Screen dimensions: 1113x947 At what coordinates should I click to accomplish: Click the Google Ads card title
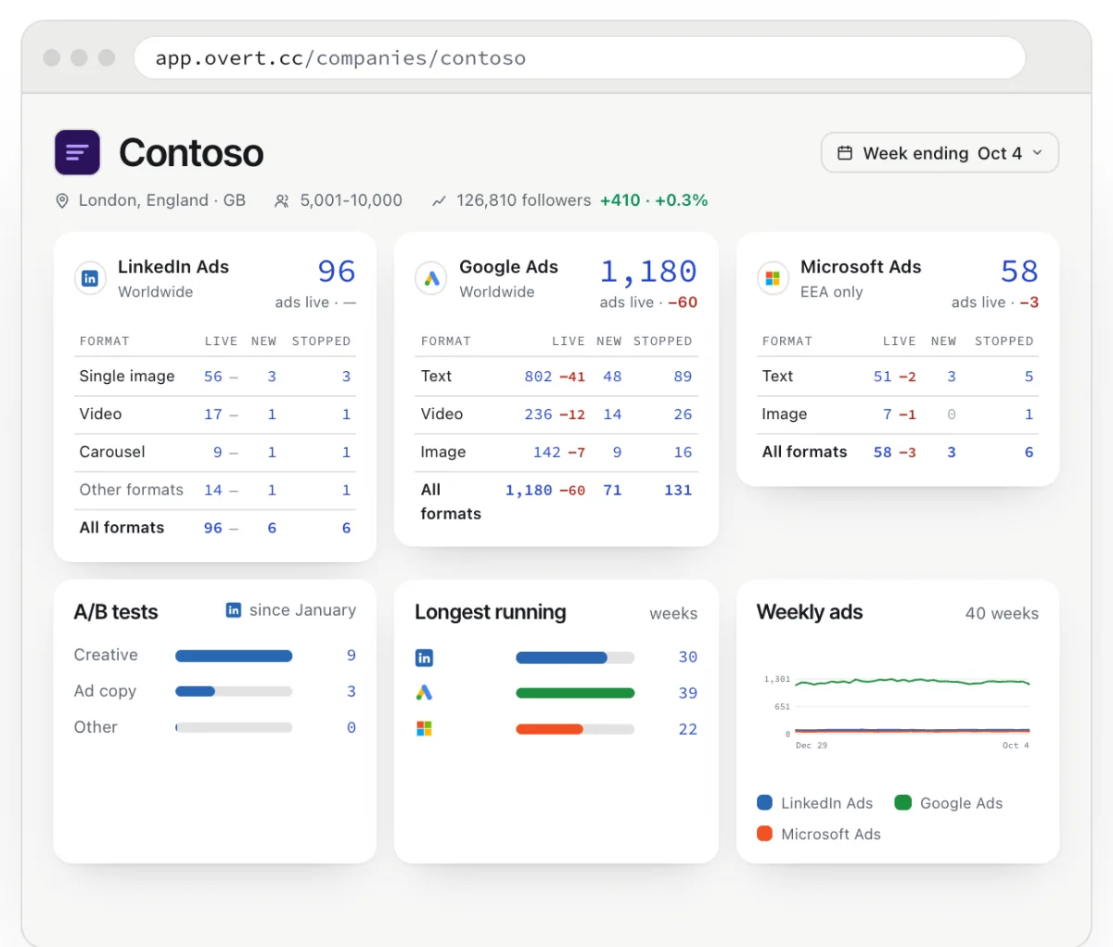pos(508,267)
